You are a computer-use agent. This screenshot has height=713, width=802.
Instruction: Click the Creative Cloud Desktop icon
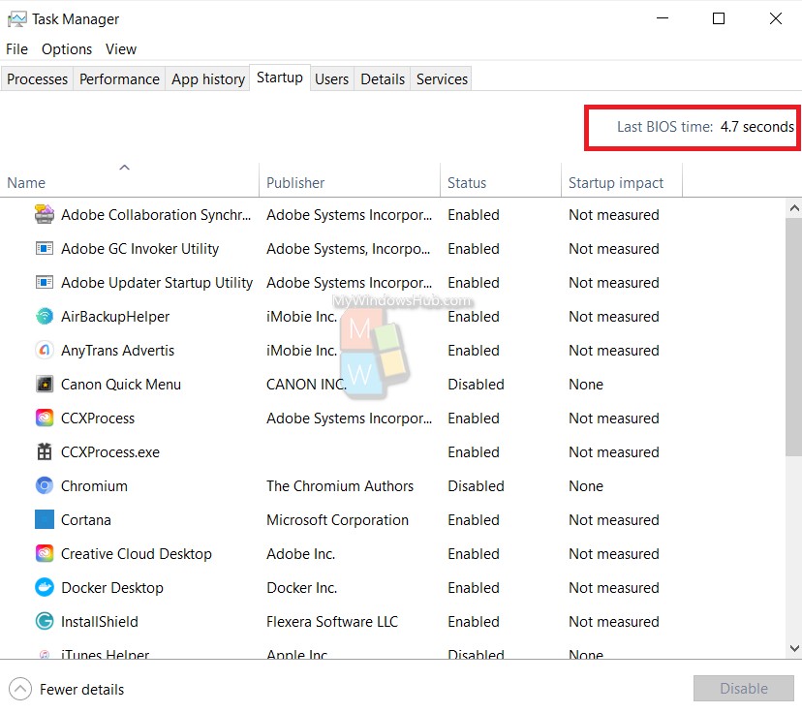(45, 553)
